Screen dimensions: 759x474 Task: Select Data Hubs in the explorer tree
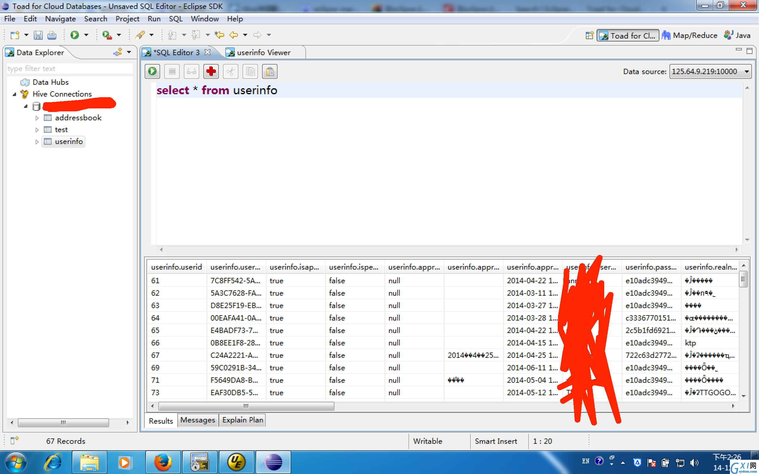[50, 82]
